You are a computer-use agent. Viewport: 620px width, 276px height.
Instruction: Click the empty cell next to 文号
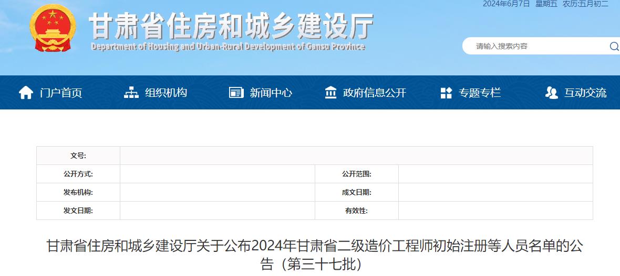(x=356, y=156)
